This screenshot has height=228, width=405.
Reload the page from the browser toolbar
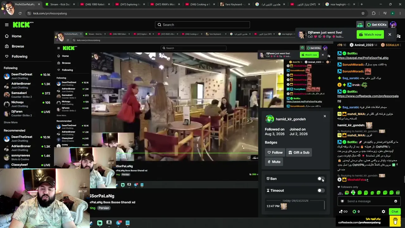[20, 13]
